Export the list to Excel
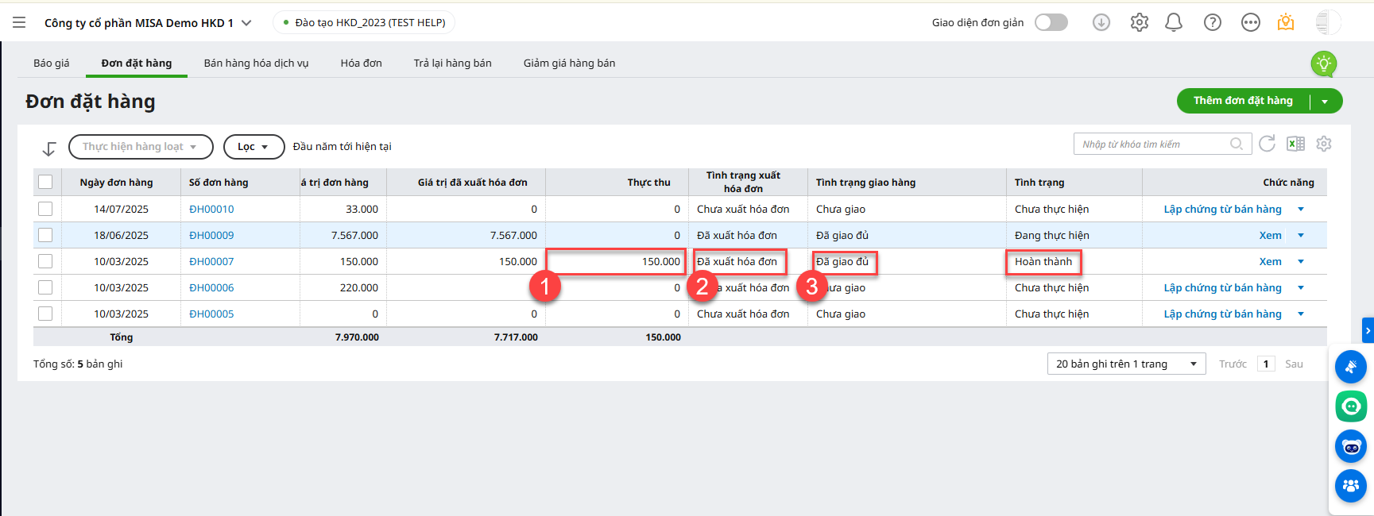 1295,144
